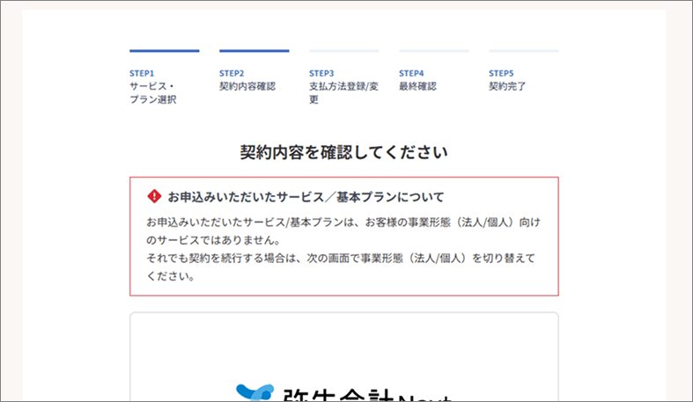Click the STEP3 label

click(x=321, y=73)
